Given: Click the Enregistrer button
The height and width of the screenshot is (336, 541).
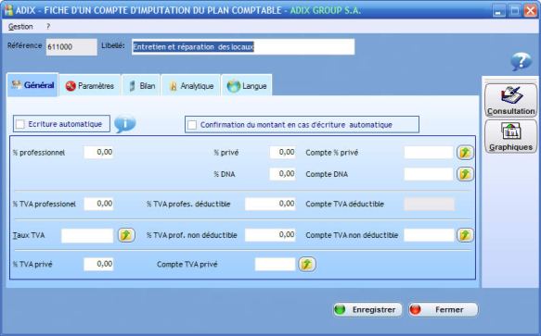Looking at the screenshot, I should (367, 309).
